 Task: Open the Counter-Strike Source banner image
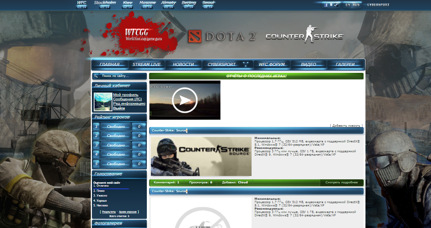coord(201,156)
